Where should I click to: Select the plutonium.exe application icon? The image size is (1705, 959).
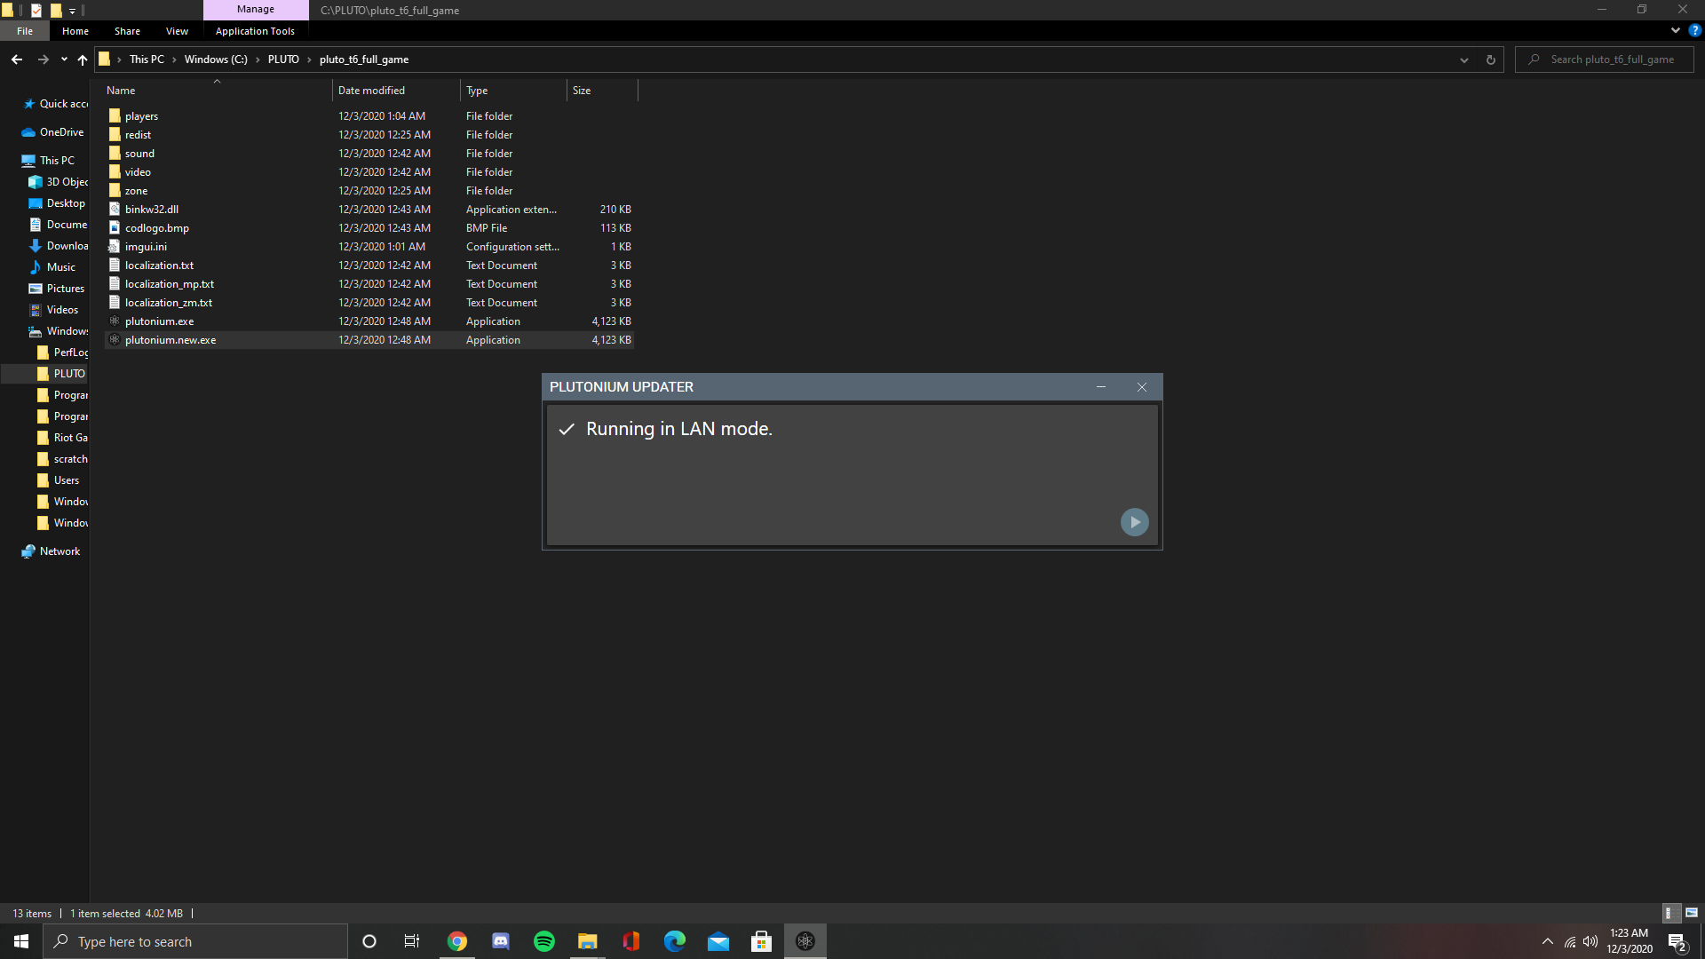115,321
